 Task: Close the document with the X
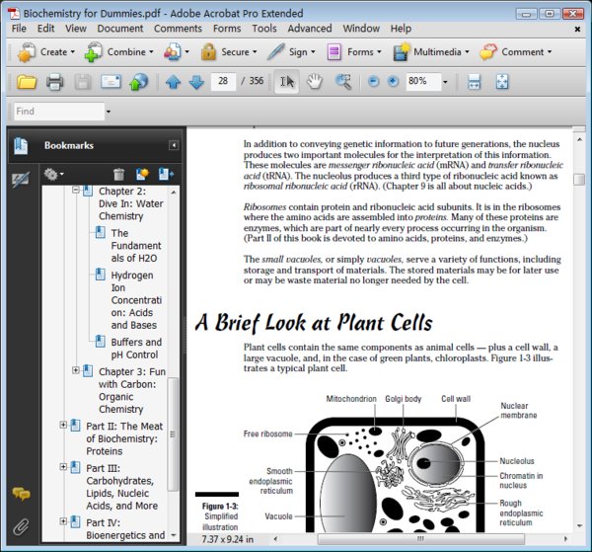pyautogui.click(x=577, y=29)
